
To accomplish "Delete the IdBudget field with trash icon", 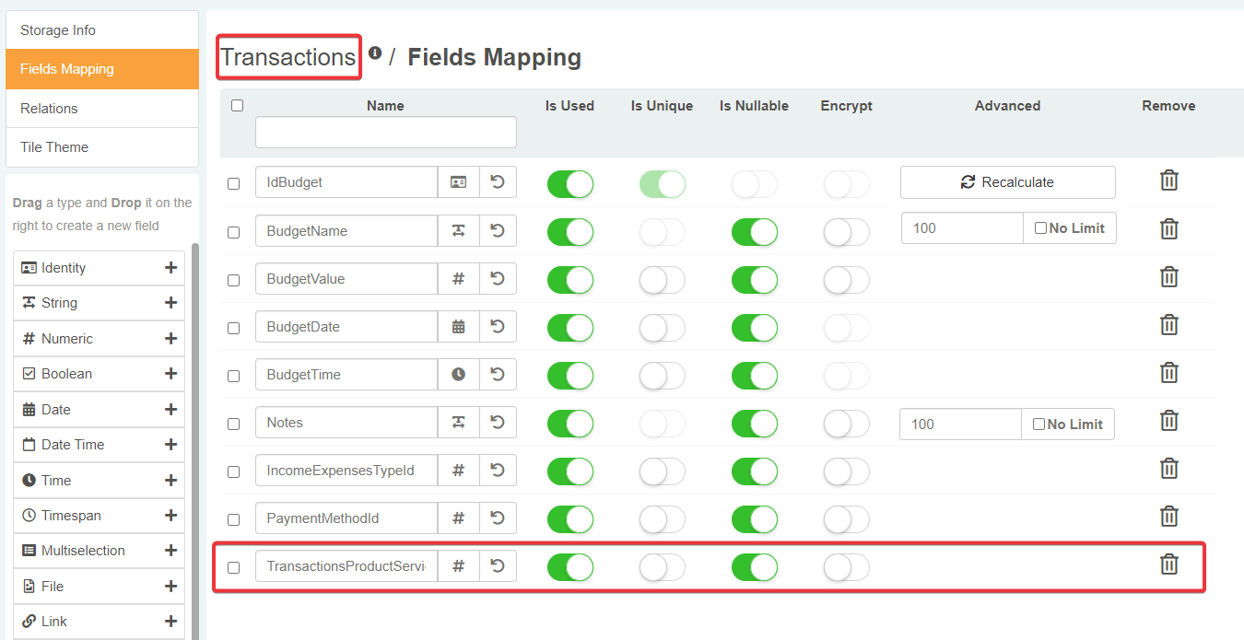I will [1168, 180].
